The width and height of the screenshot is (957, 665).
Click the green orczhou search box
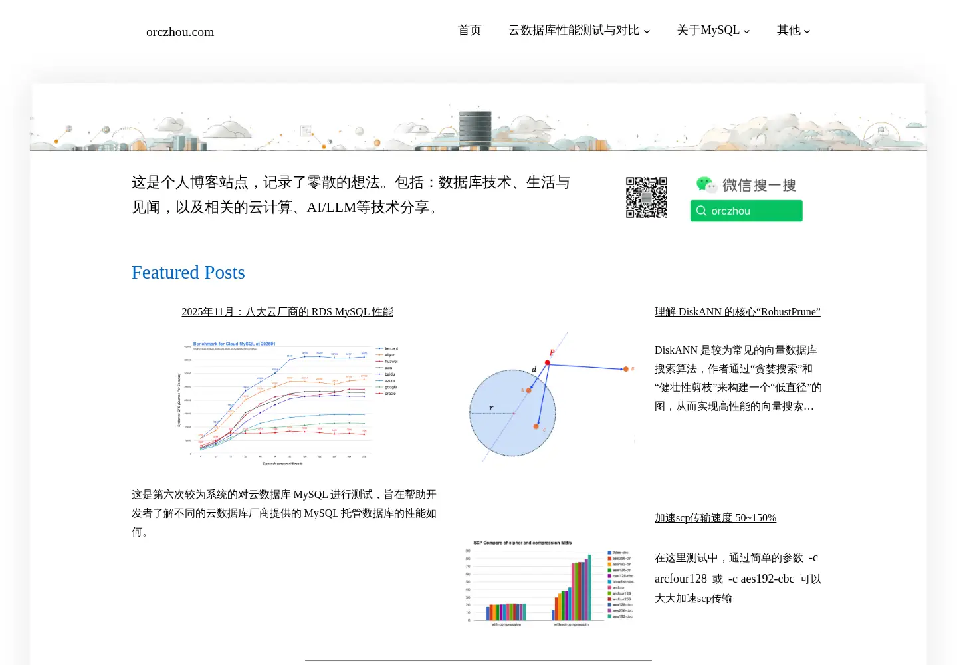click(746, 211)
